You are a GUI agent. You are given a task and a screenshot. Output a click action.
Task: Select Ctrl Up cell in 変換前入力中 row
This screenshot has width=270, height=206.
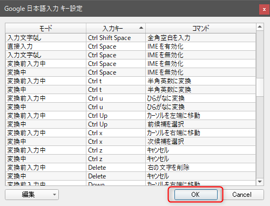tap(116, 116)
